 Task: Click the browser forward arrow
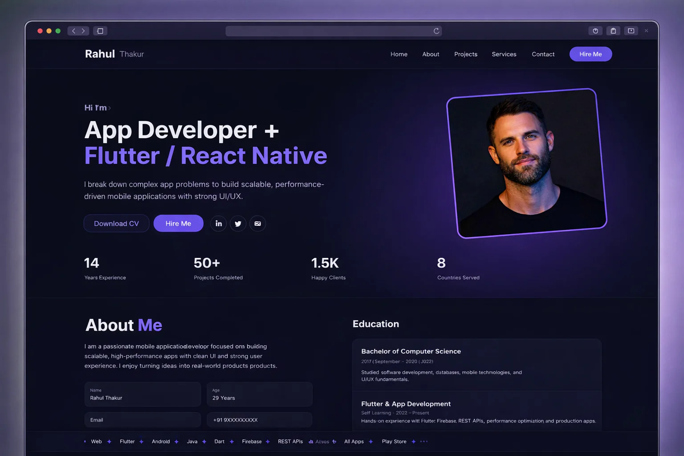pos(83,31)
